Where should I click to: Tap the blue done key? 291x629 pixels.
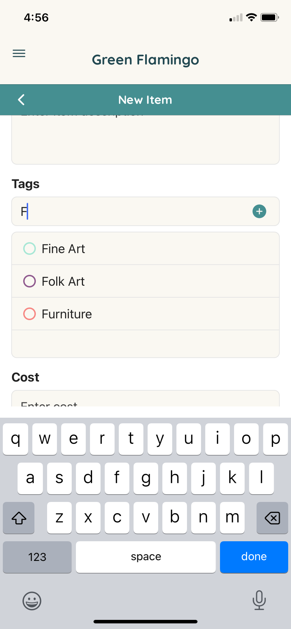[254, 557]
